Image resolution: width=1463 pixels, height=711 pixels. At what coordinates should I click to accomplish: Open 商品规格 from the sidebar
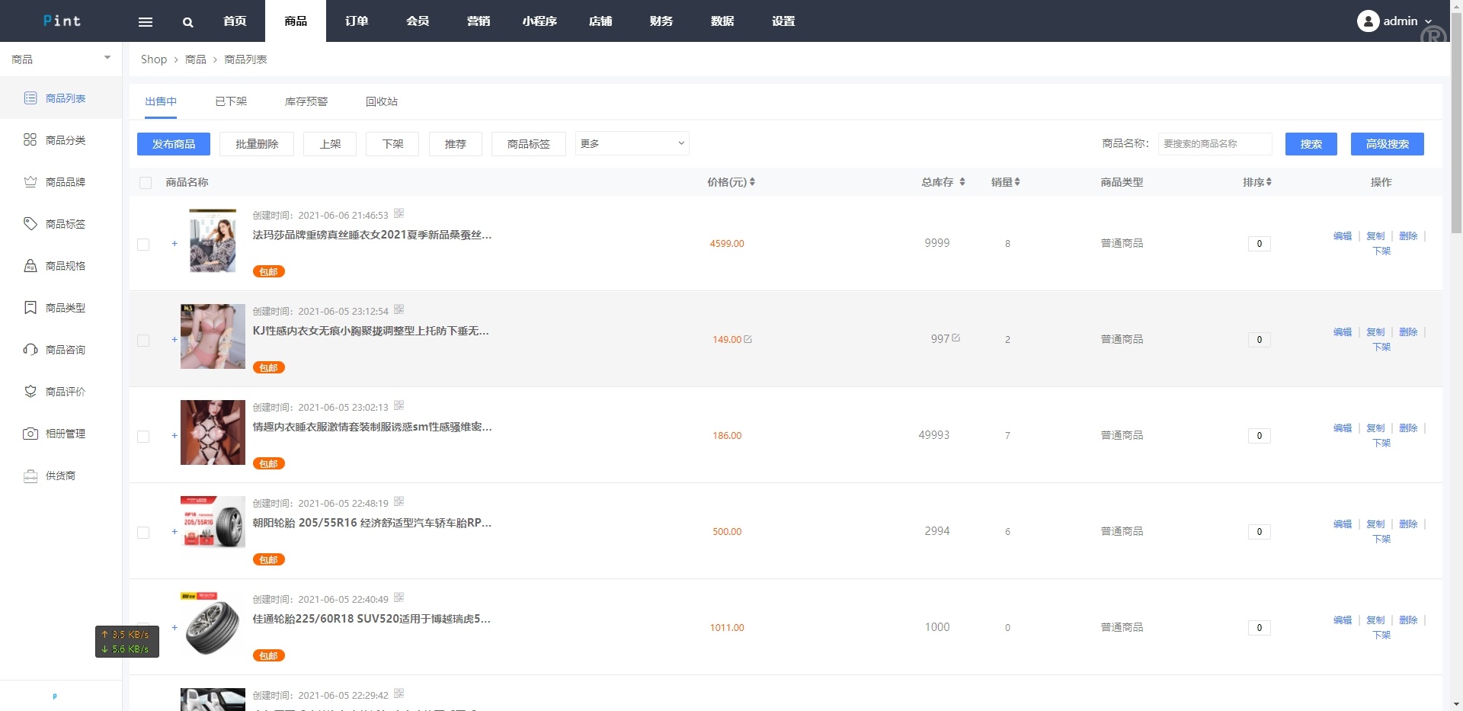pos(63,265)
